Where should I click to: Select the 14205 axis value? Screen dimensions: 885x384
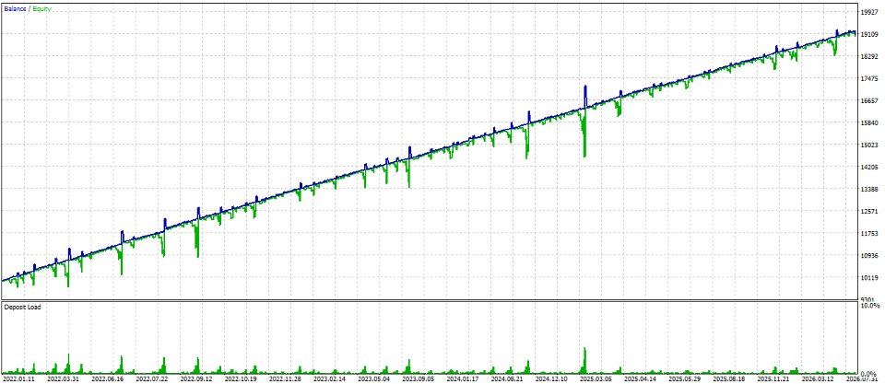868,167
